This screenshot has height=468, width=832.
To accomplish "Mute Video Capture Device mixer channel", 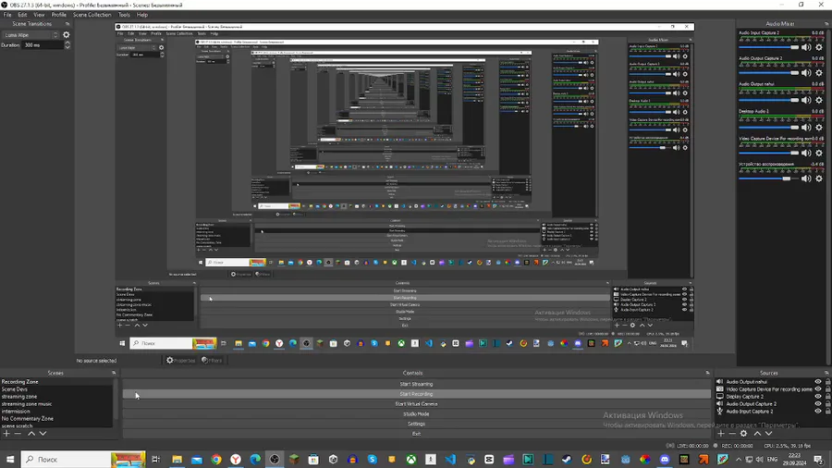I will point(806,153).
